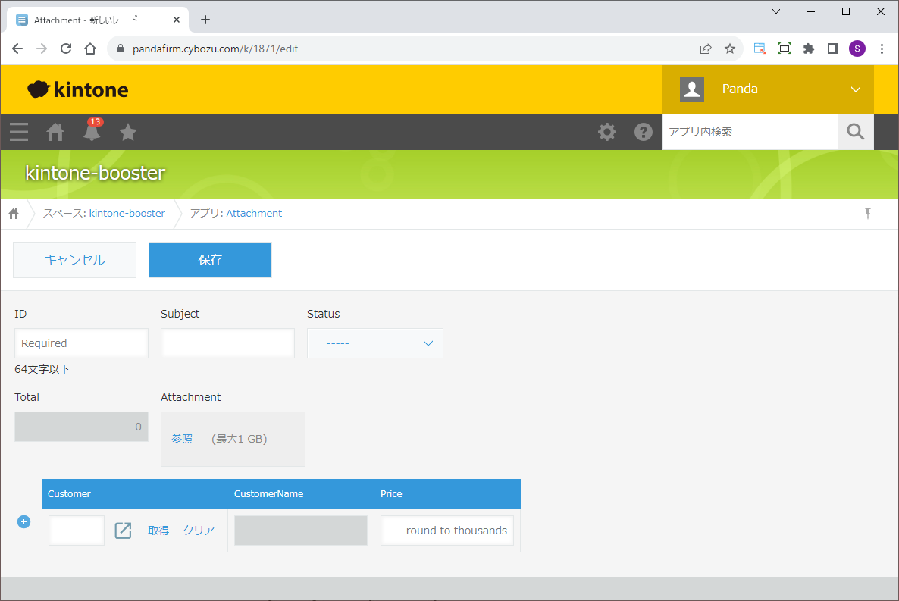Open the help question mark icon

[644, 132]
